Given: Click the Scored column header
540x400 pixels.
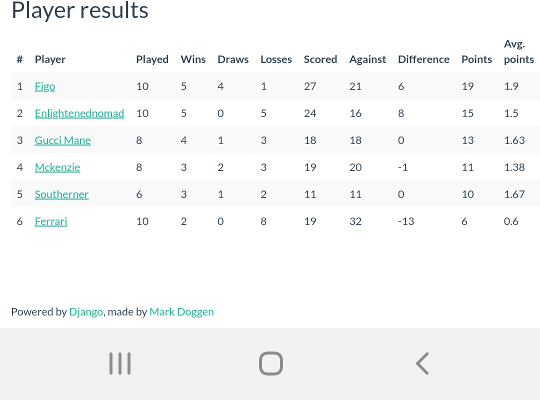Looking at the screenshot, I should click(320, 59).
